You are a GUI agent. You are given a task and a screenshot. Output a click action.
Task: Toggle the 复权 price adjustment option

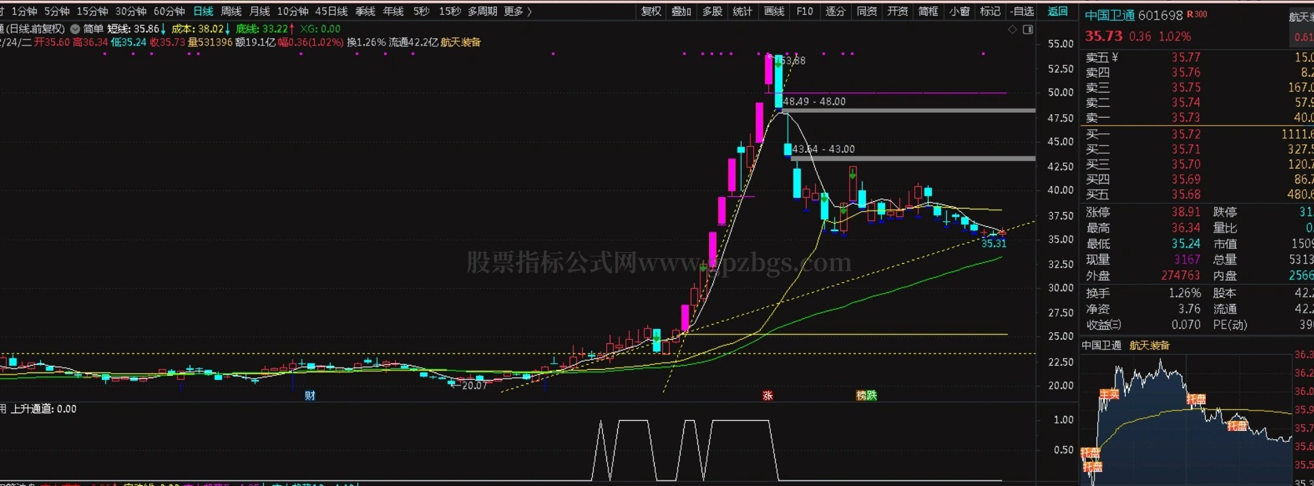tap(651, 12)
